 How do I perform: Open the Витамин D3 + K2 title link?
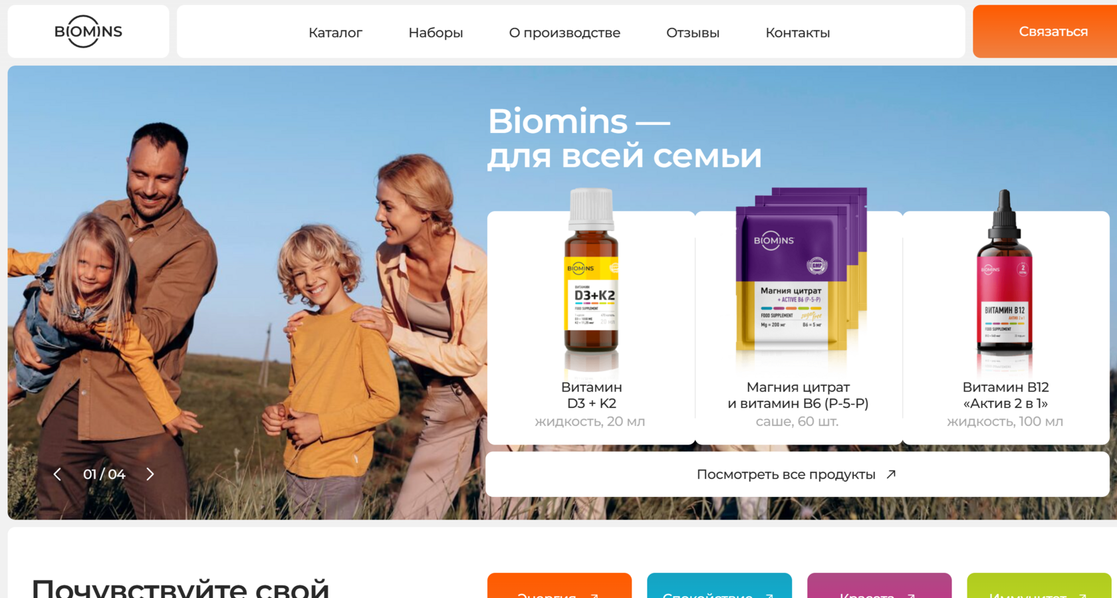tap(591, 395)
